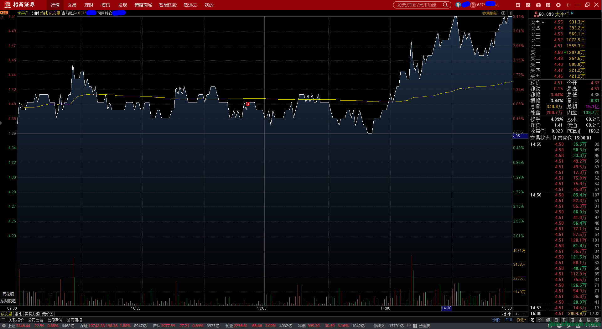
Task: Open the fx formula icon
Action: coord(548,5)
